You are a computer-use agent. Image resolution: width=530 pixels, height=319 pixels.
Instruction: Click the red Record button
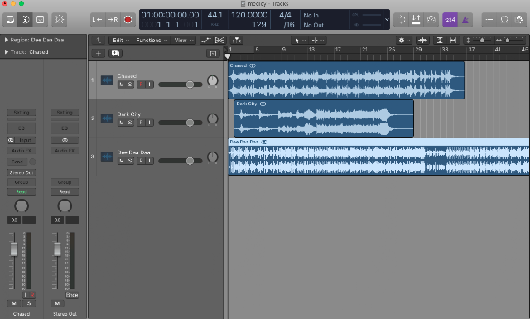128,20
